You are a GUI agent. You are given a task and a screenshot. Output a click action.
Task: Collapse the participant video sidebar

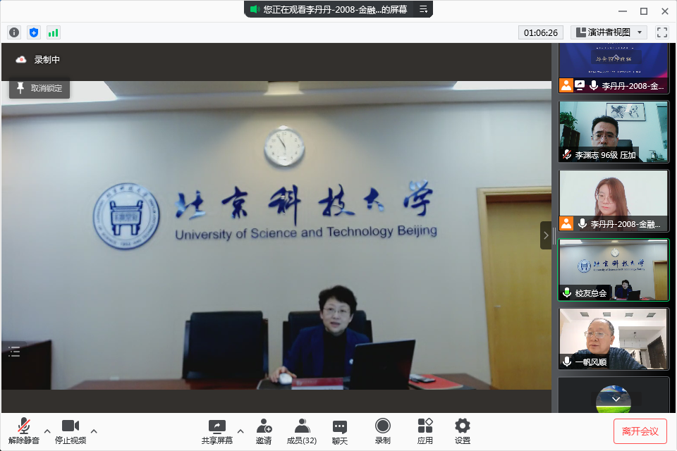[546, 235]
